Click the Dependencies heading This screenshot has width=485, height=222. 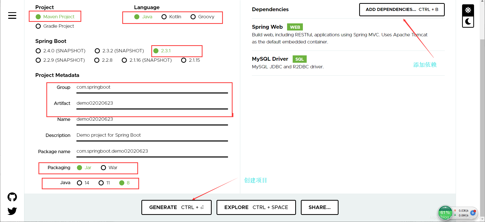coord(270,9)
